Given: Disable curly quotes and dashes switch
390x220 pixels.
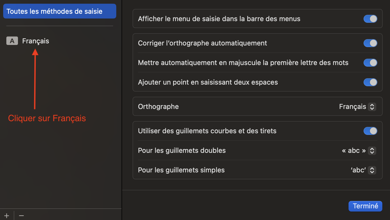Looking at the screenshot, I should click(x=370, y=131).
